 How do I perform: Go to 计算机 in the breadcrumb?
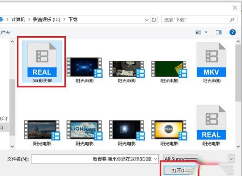pyautogui.click(x=18, y=20)
